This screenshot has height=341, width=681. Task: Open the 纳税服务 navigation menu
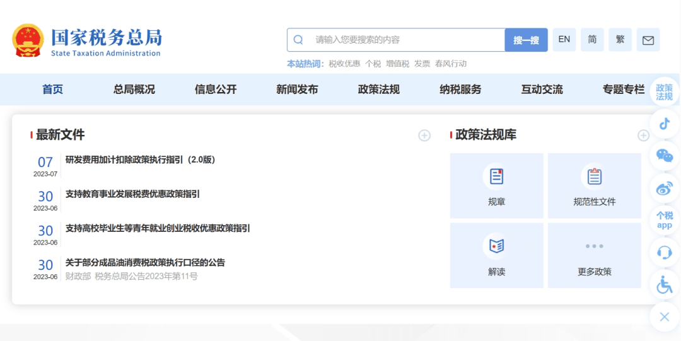point(460,90)
